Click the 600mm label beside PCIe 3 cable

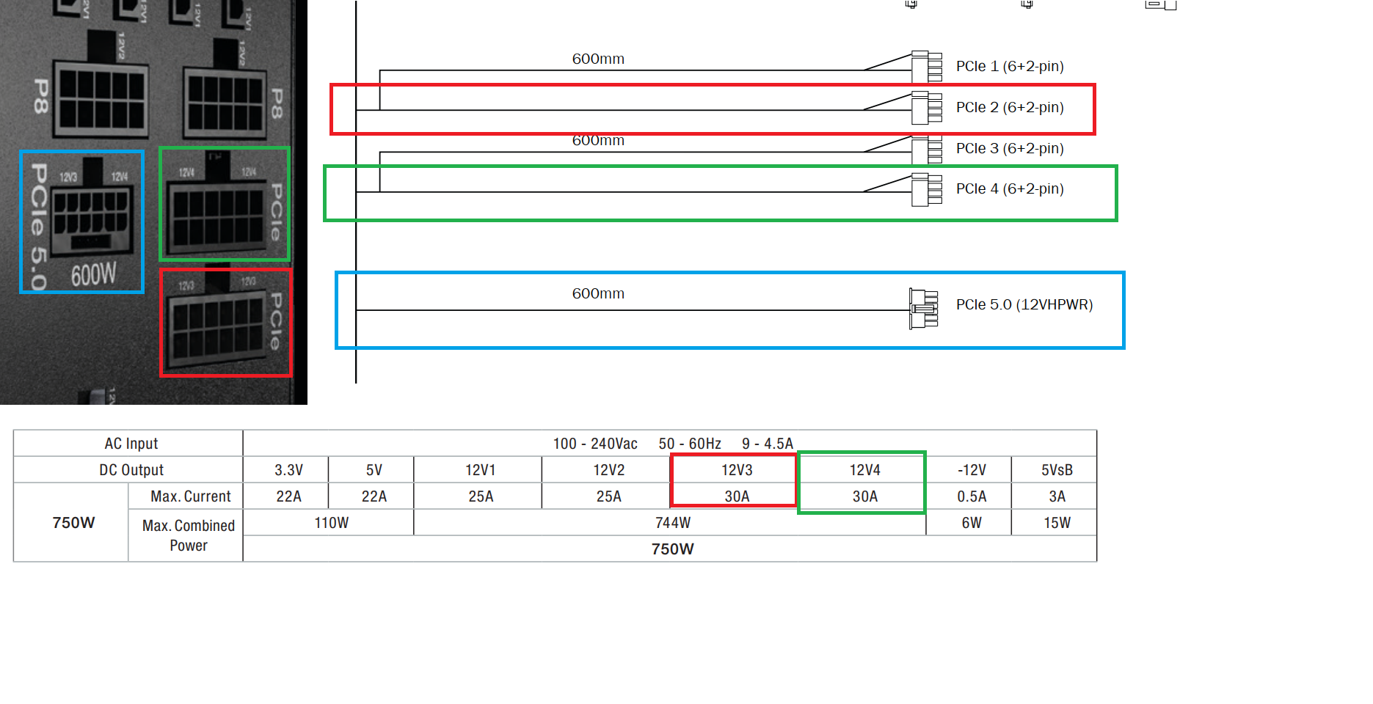click(x=598, y=141)
